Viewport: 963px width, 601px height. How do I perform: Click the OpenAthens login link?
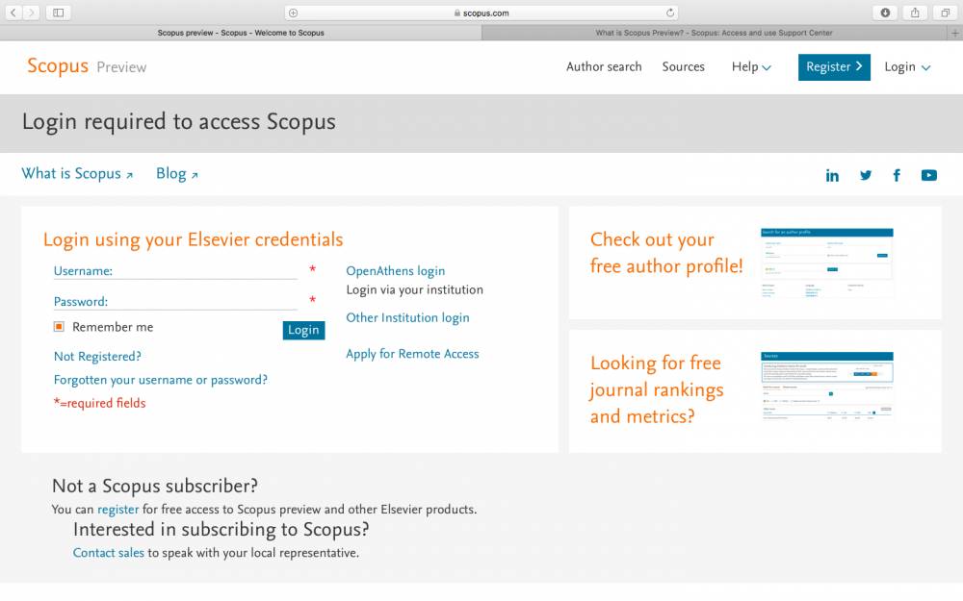point(396,271)
